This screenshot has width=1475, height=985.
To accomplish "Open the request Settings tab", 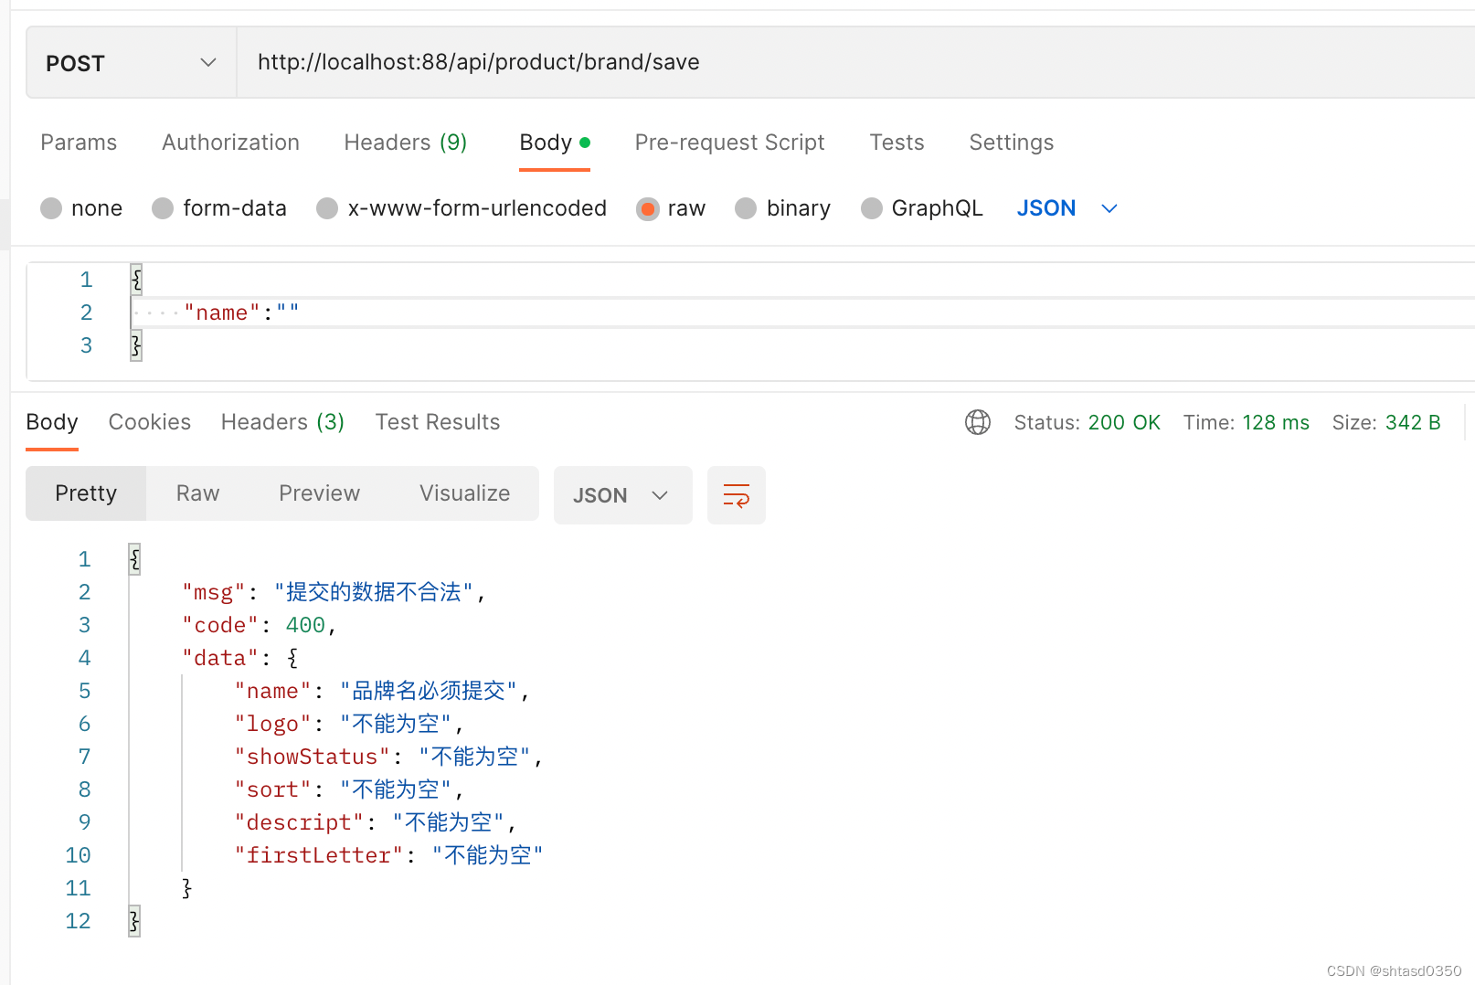I will [x=1011, y=143].
